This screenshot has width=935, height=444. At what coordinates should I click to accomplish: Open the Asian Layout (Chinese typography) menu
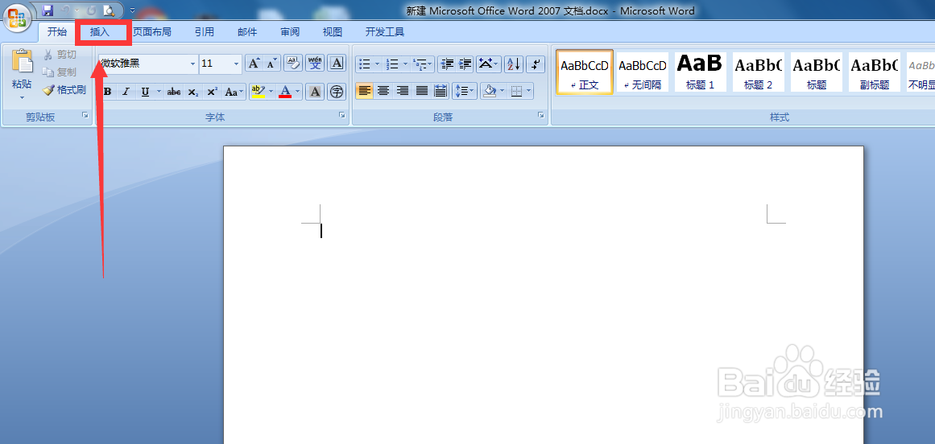(x=488, y=63)
